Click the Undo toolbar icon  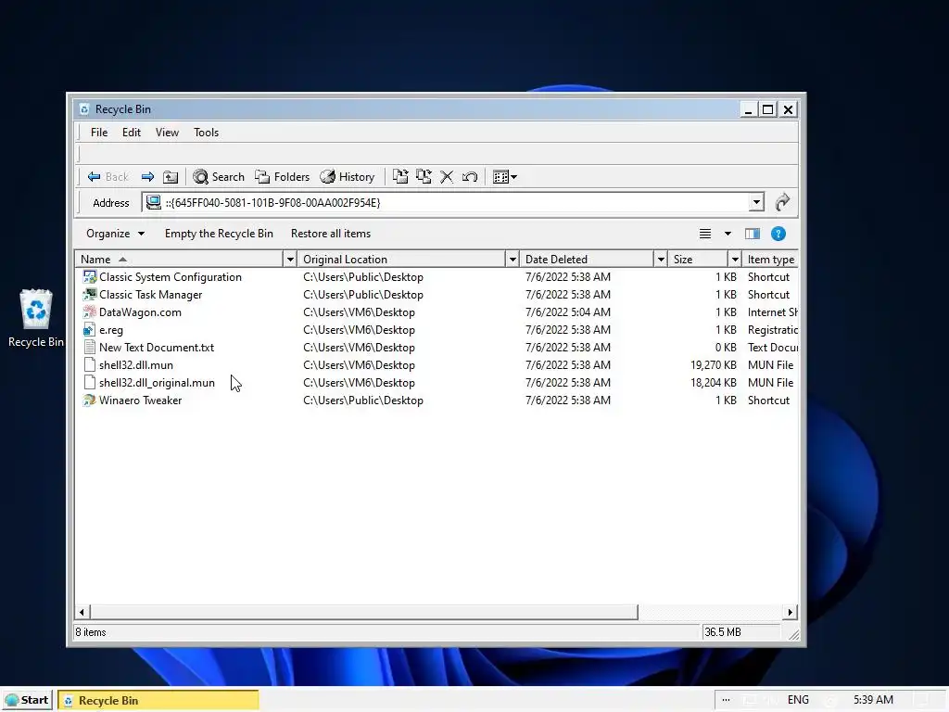(470, 177)
